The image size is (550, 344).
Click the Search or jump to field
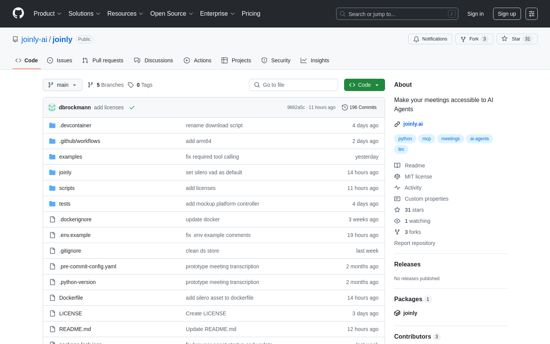pos(397,14)
